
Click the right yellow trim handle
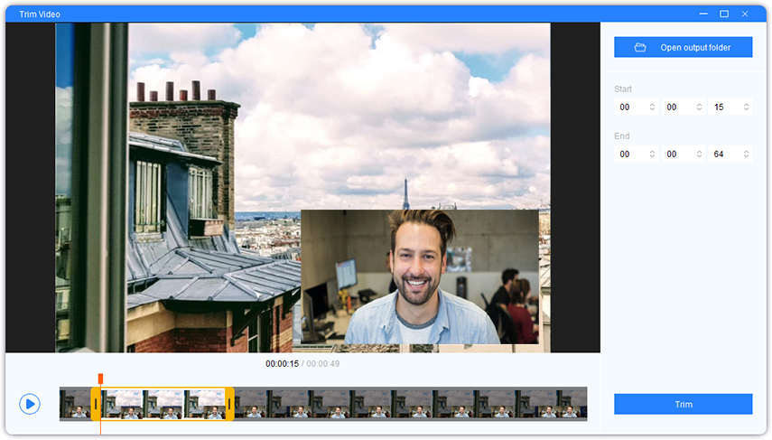click(229, 404)
